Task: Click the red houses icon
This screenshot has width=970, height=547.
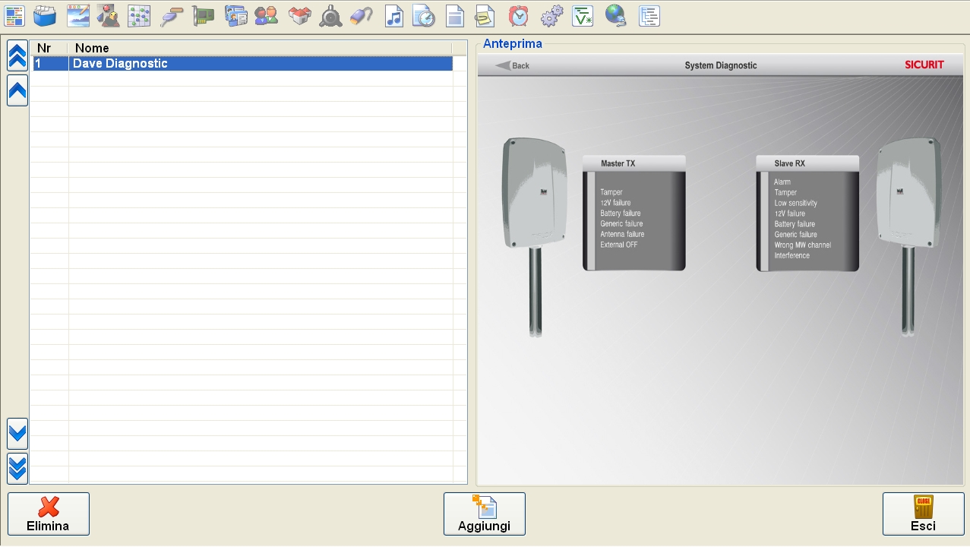Action: coord(300,16)
